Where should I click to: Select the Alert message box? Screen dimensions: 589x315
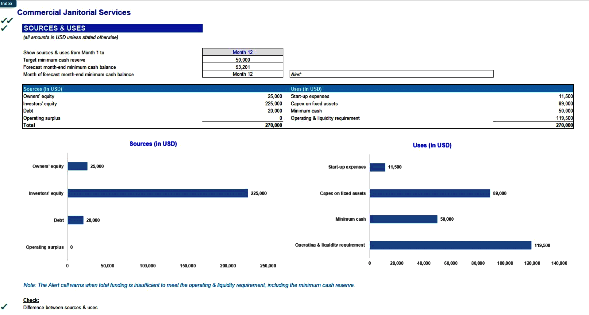click(391, 74)
